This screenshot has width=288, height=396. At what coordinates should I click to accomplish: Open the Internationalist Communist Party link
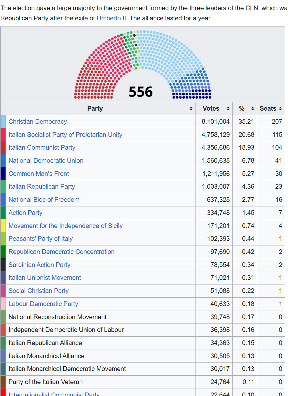[x=54, y=394]
